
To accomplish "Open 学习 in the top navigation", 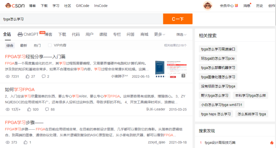I will 56,6.
